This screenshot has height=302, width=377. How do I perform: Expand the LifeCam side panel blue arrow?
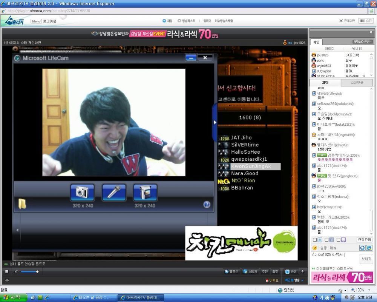(215, 122)
